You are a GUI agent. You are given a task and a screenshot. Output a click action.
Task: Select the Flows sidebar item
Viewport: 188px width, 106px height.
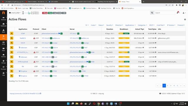(4, 37)
